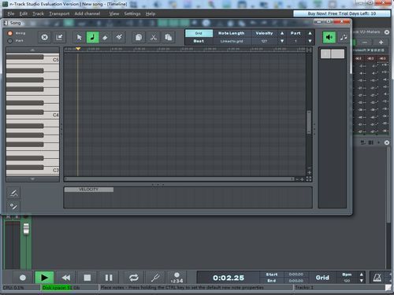Toggle the loop playback button

pos(133,278)
